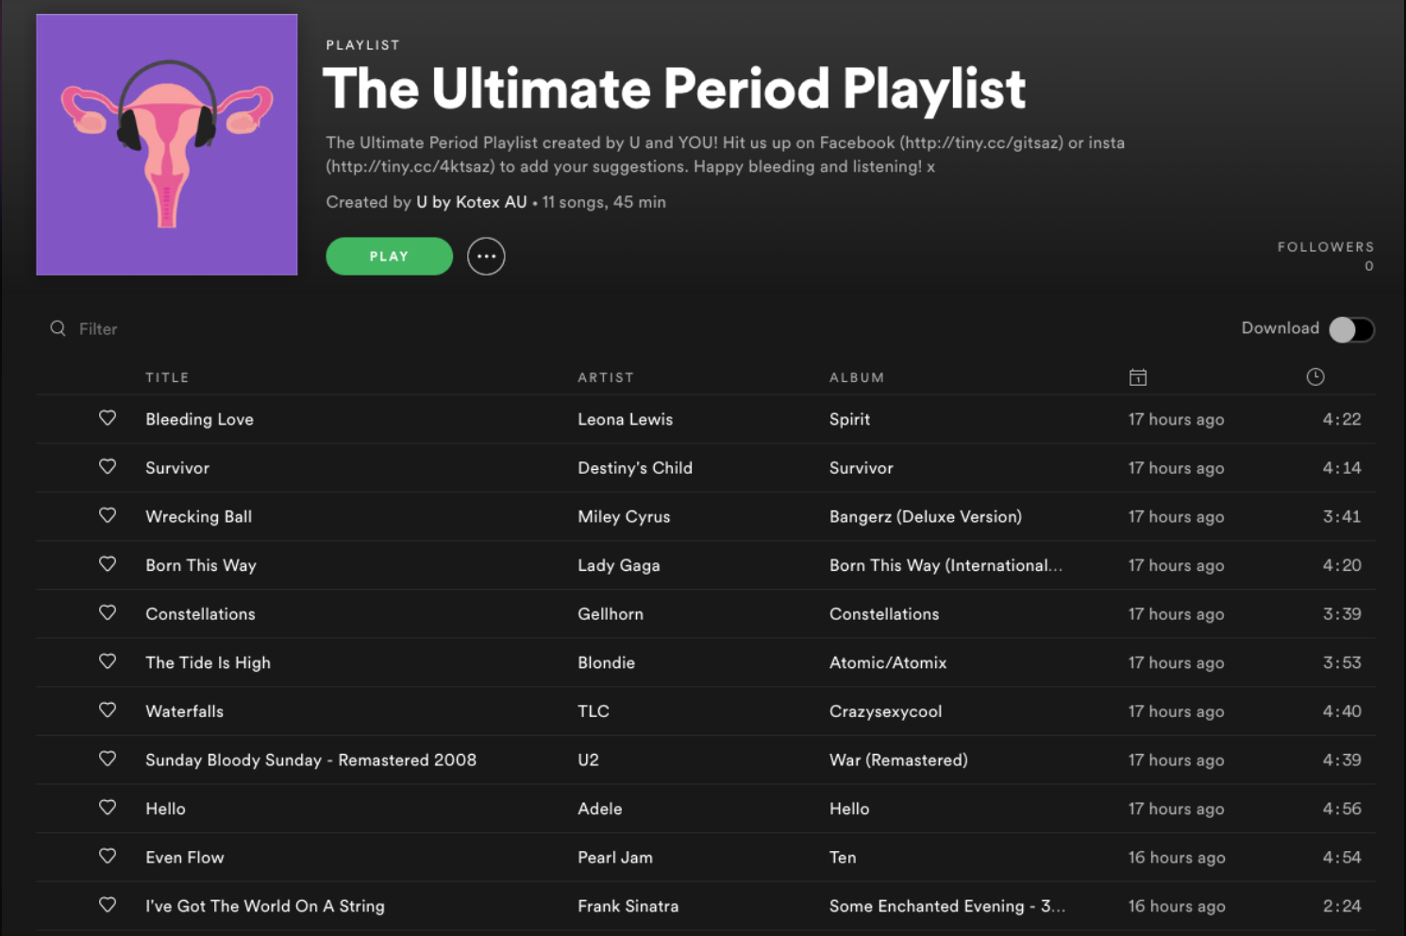1406x936 pixels.
Task: Click the 2:24 track duration
Action: 1342,906
